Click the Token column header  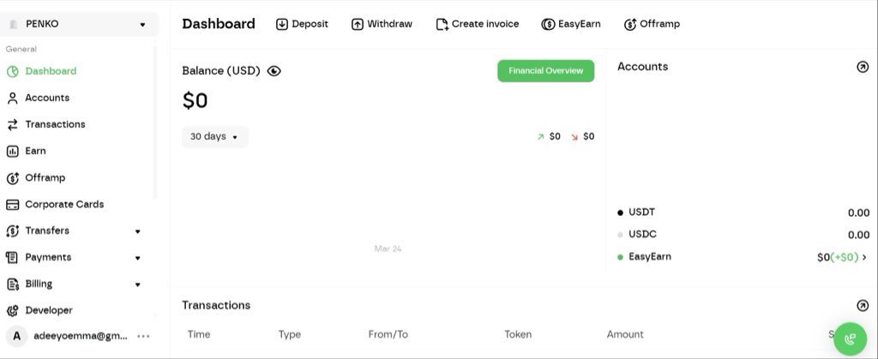click(518, 334)
